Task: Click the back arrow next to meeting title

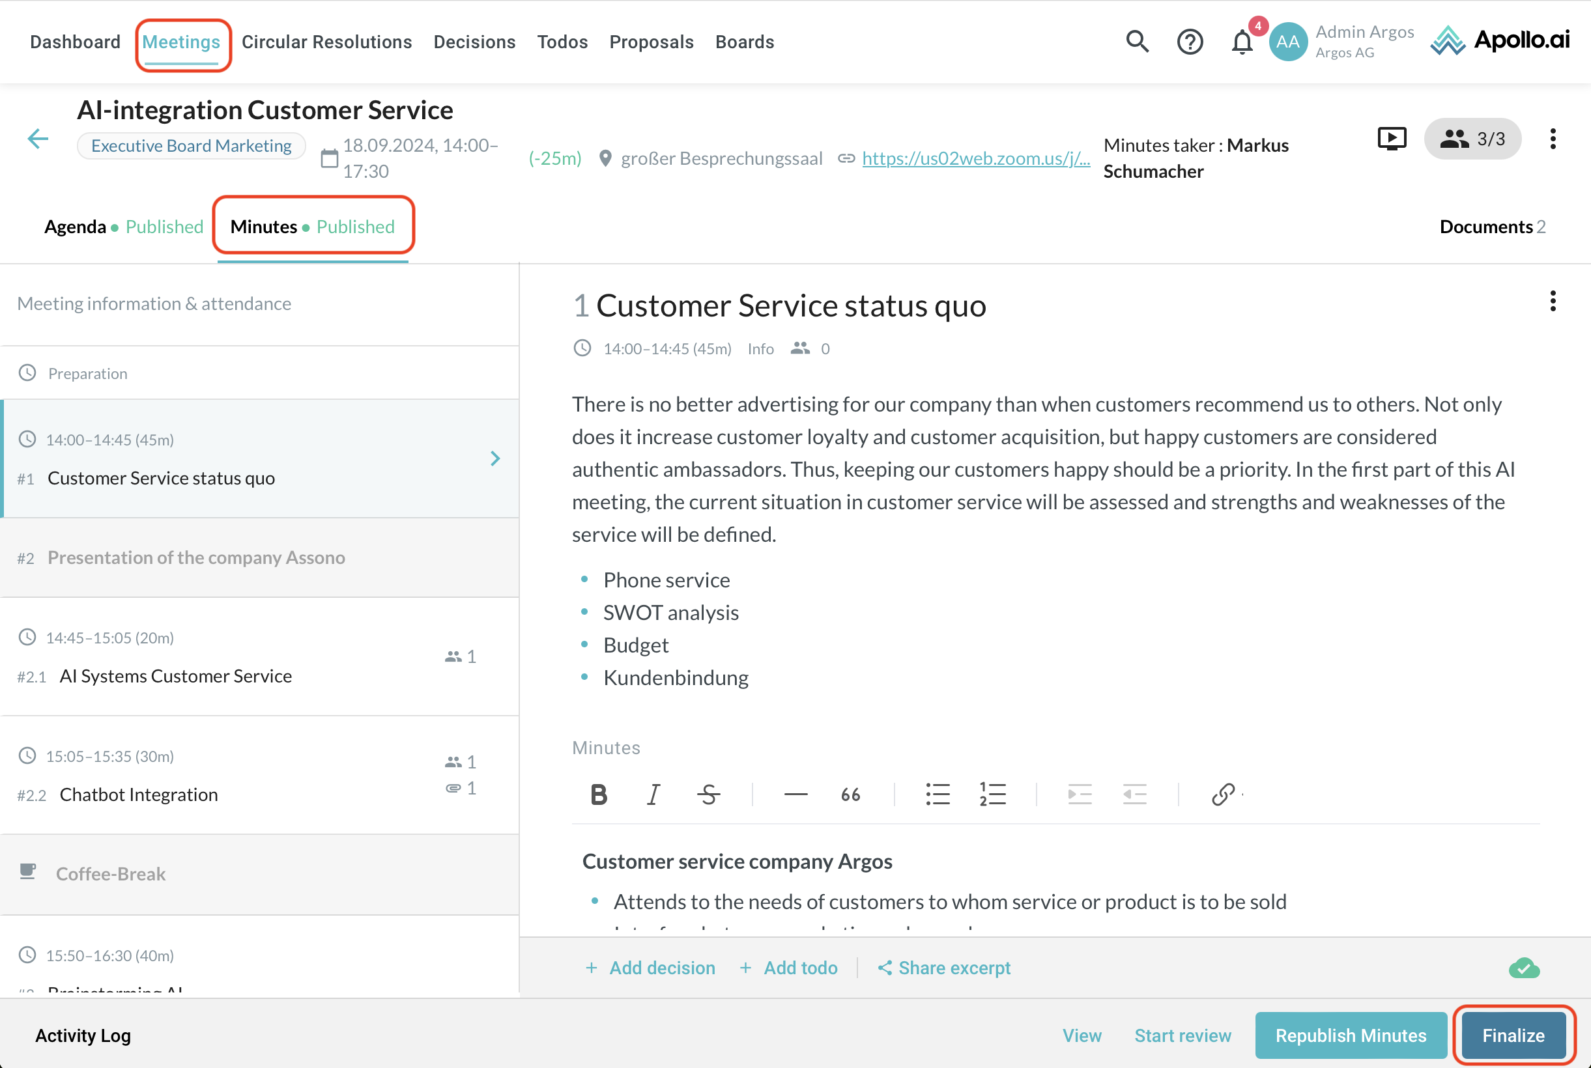Action: click(x=38, y=139)
